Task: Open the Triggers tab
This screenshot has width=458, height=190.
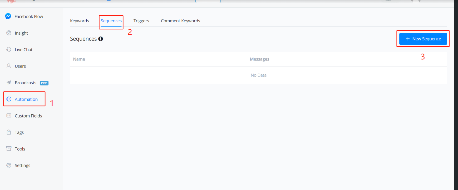Action: (x=141, y=21)
